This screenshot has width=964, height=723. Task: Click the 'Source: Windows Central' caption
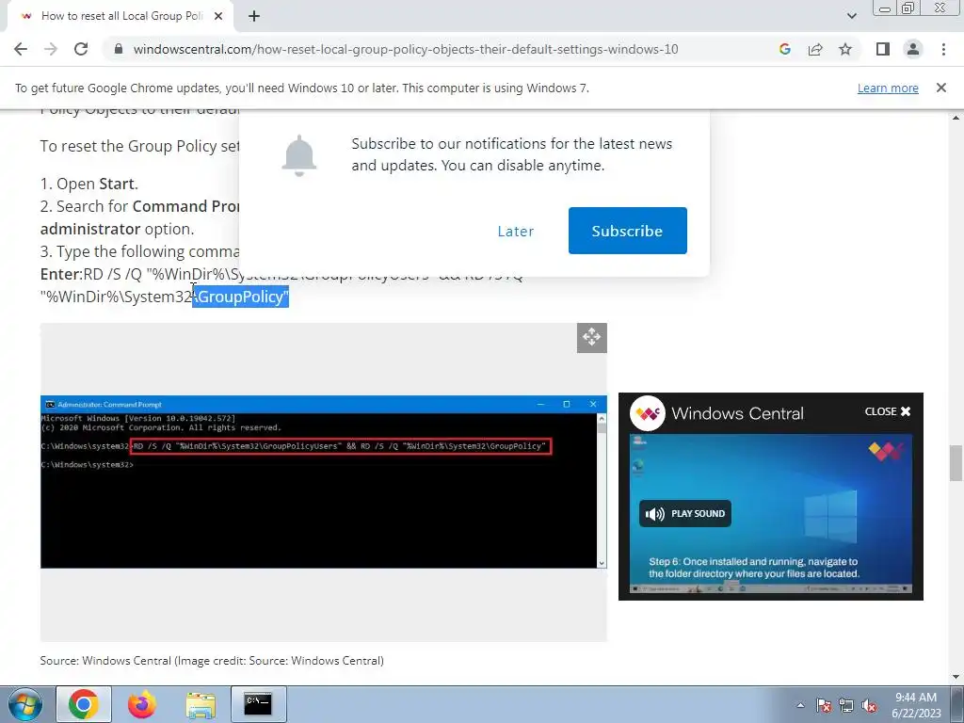click(x=212, y=661)
